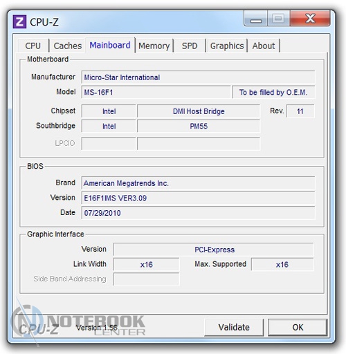Open the SPD tab

(190, 46)
